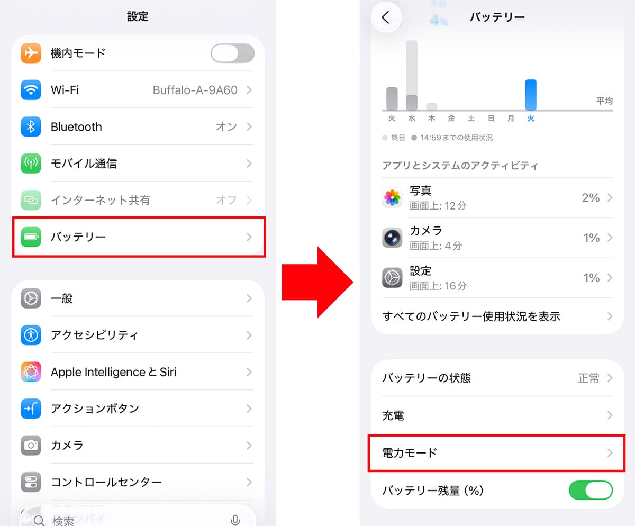Expand the 電力モード row chevron
Image resolution: width=635 pixels, height=526 pixels.
click(x=610, y=453)
